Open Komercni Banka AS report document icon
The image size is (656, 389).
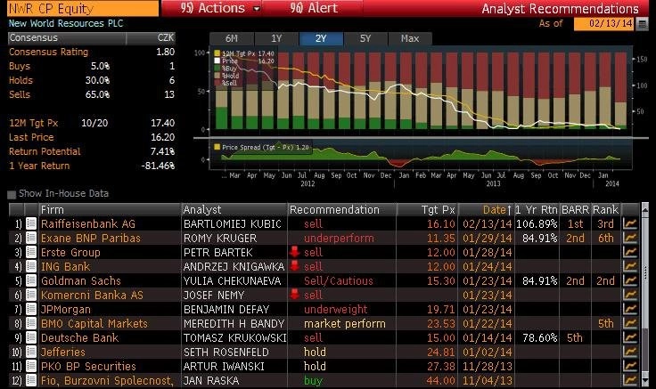31,295
